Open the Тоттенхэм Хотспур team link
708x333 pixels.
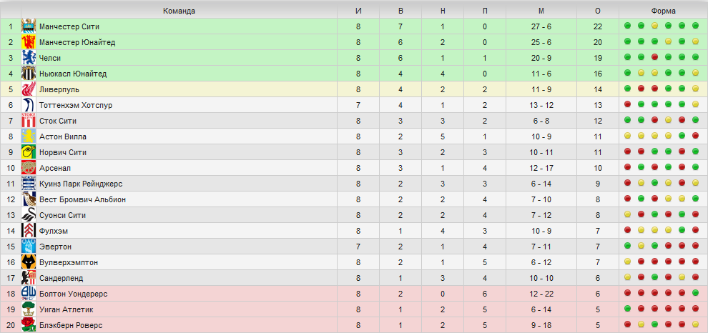(76, 105)
